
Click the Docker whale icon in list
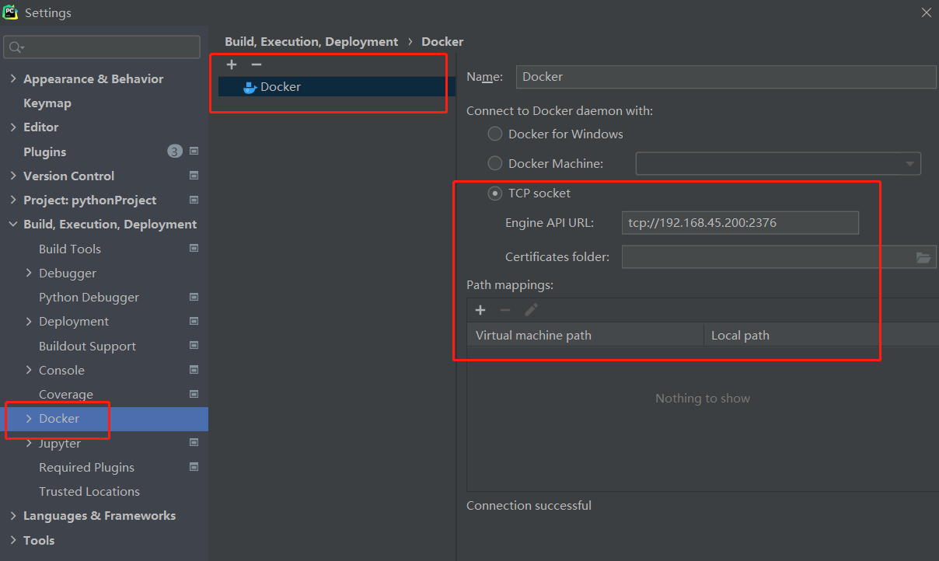click(250, 87)
